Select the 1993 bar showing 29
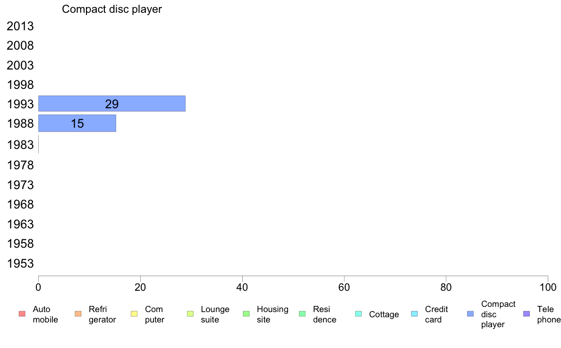Image resolution: width=561 pixels, height=348 pixels. click(111, 104)
